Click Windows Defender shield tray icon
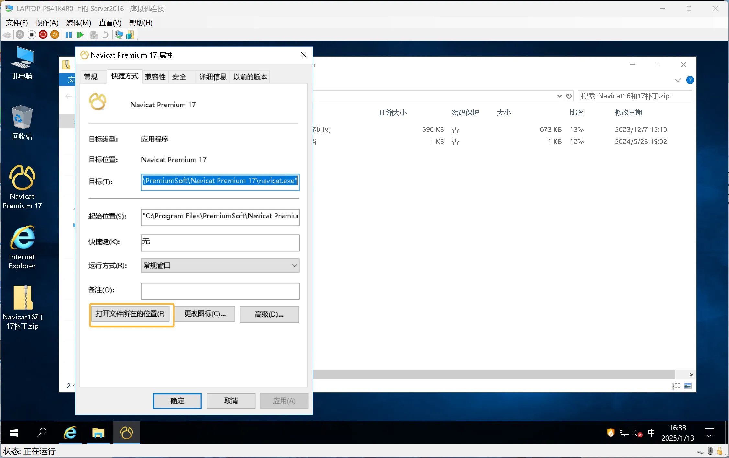This screenshot has height=458, width=729. [x=611, y=433]
